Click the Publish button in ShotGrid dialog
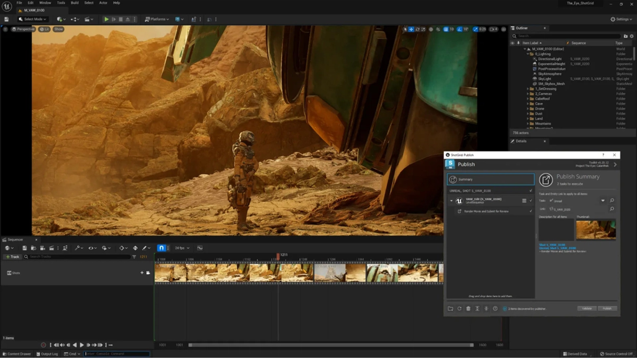The image size is (637, 358). point(607,308)
